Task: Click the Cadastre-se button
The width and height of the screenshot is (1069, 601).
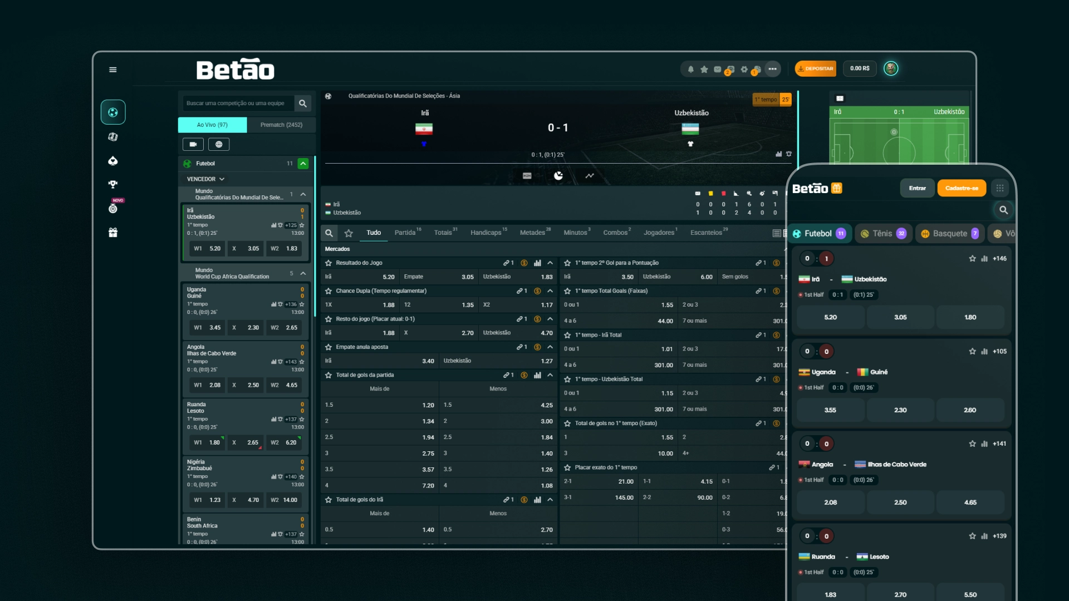Action: pyautogui.click(x=962, y=188)
